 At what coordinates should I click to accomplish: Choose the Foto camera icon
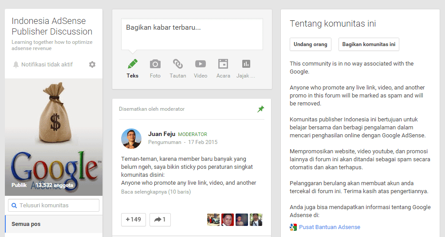pyautogui.click(x=155, y=64)
